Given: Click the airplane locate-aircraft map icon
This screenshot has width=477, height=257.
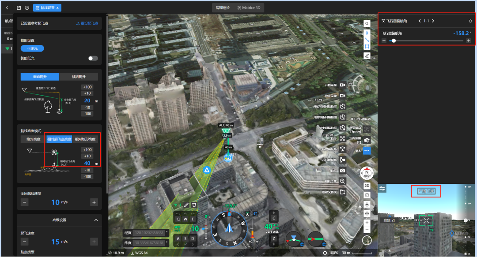Looking at the screenshot, I should (367, 205).
